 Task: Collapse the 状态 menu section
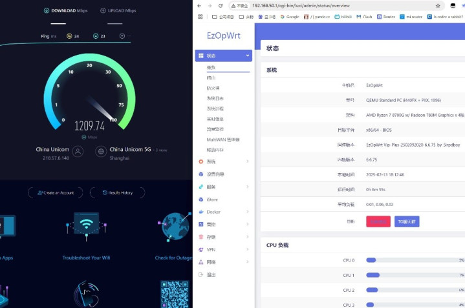pyautogui.click(x=247, y=56)
